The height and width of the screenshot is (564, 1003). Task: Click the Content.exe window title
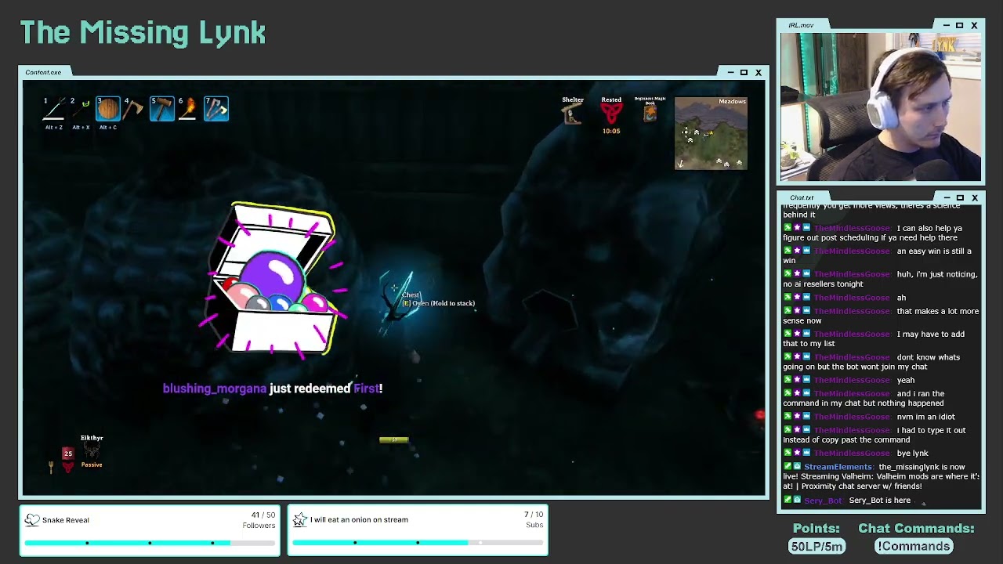pos(43,72)
